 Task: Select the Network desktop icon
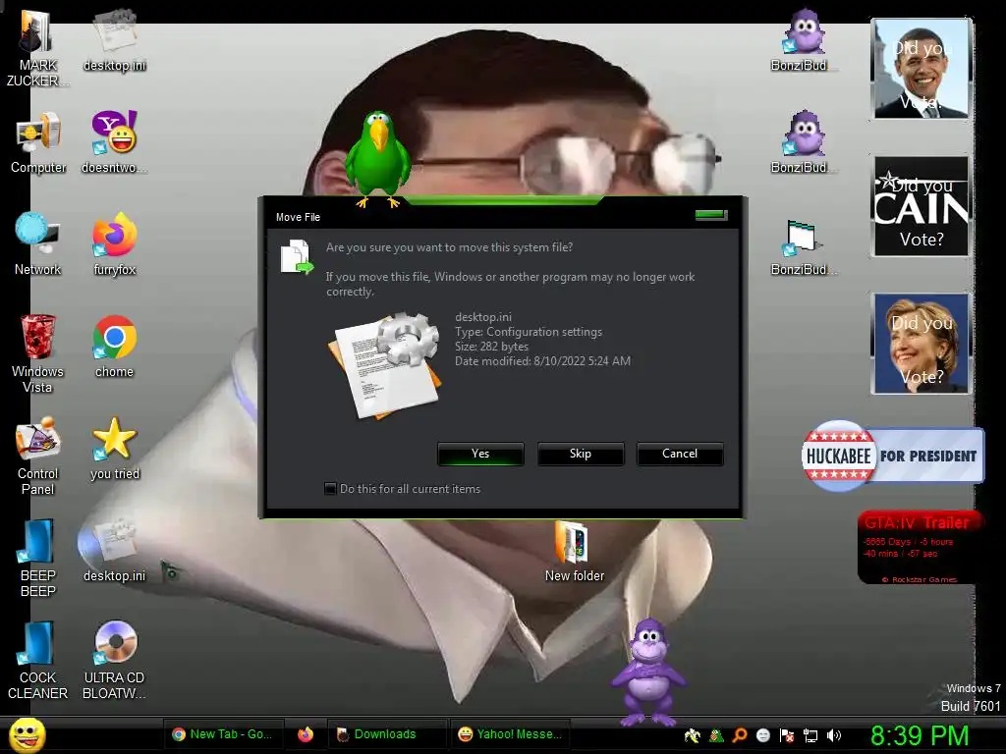(37, 243)
